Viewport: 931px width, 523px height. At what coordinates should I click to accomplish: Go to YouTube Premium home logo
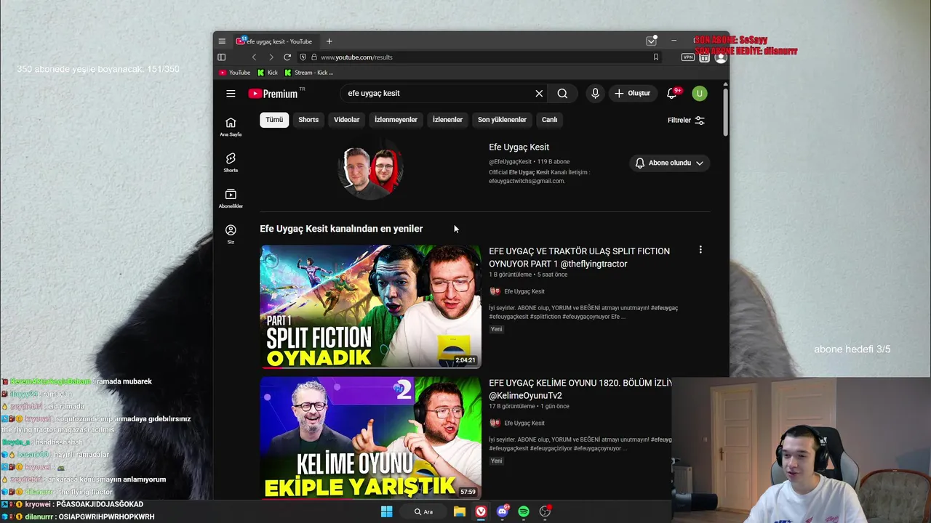click(273, 94)
